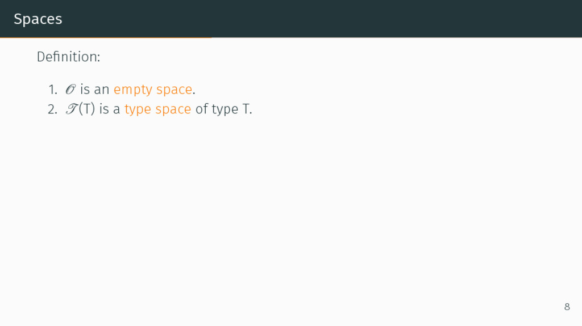Click the 'Definition:' heading text
Screen dimensions: 582x326
(x=68, y=57)
